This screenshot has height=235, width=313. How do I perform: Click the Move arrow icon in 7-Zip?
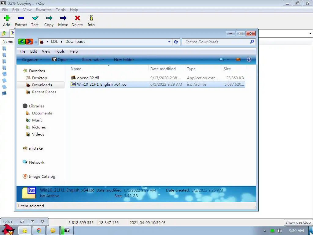coord(63,18)
